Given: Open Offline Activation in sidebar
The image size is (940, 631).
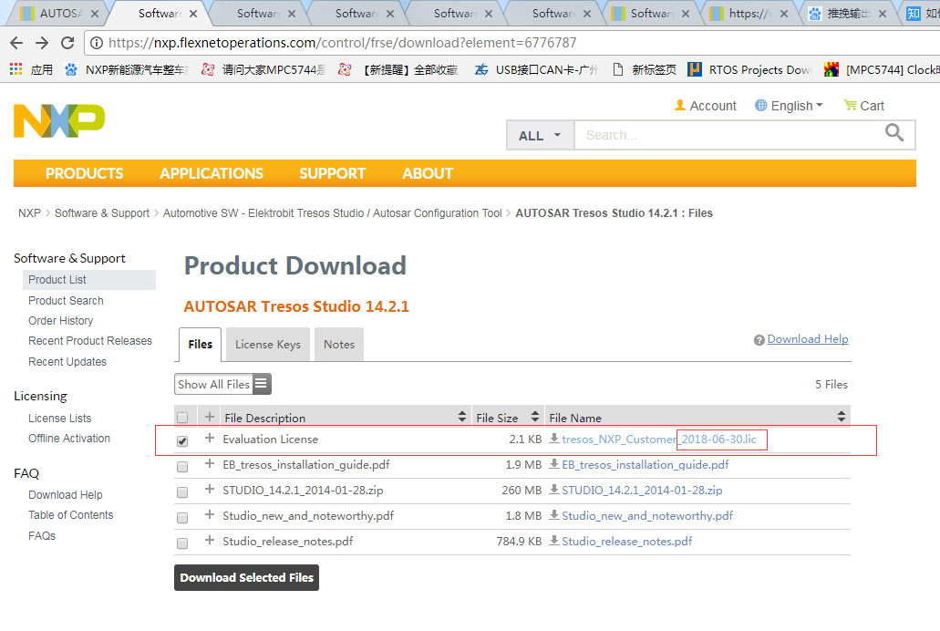Looking at the screenshot, I should tap(69, 439).
